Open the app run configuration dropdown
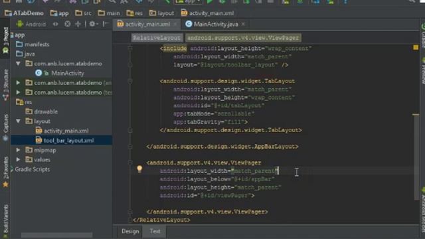Viewport: 425px width, 239px height. [x=188, y=1]
